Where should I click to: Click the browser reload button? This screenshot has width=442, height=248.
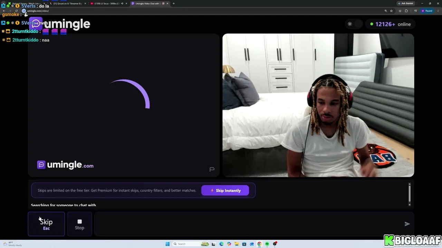(16, 11)
